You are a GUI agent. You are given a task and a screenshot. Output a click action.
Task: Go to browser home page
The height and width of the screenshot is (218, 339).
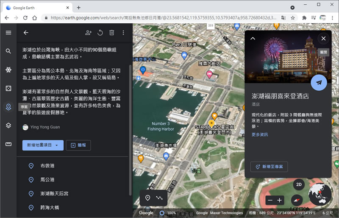35,18
